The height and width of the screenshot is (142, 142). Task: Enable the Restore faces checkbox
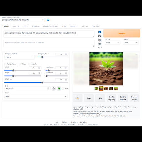point(5,64)
